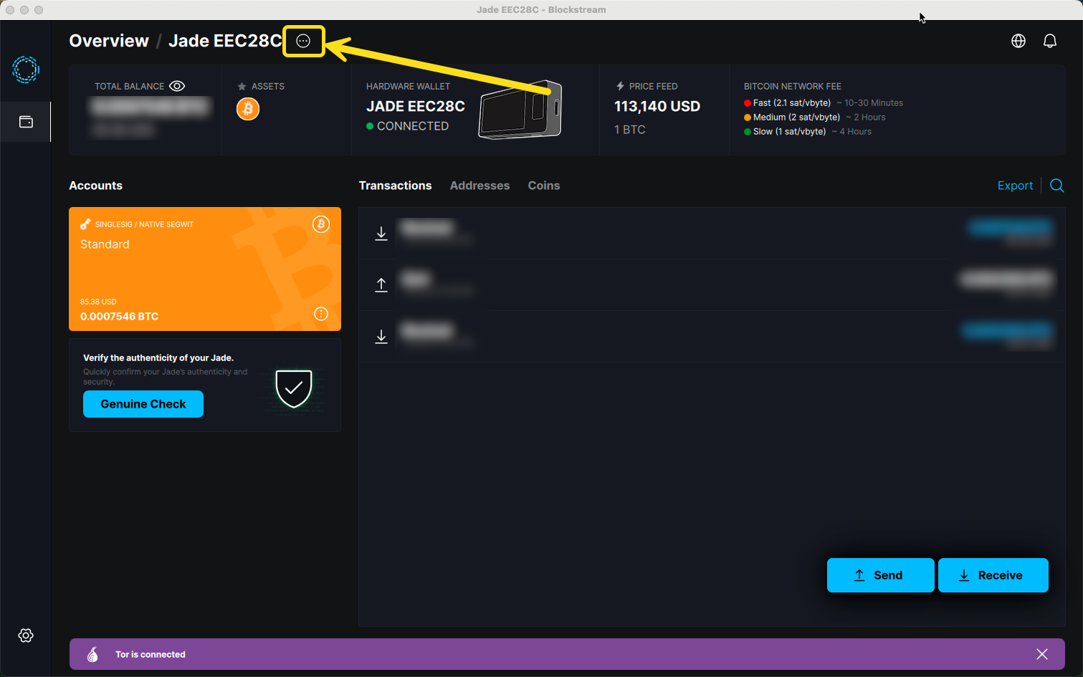This screenshot has height=677, width=1083.
Task: Click the Bitcoin asset icon
Action: pyautogui.click(x=248, y=109)
